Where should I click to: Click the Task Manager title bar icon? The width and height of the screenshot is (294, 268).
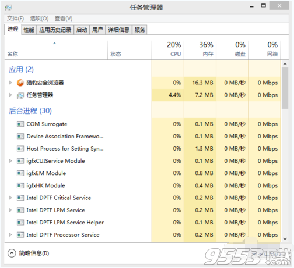pos(9,8)
